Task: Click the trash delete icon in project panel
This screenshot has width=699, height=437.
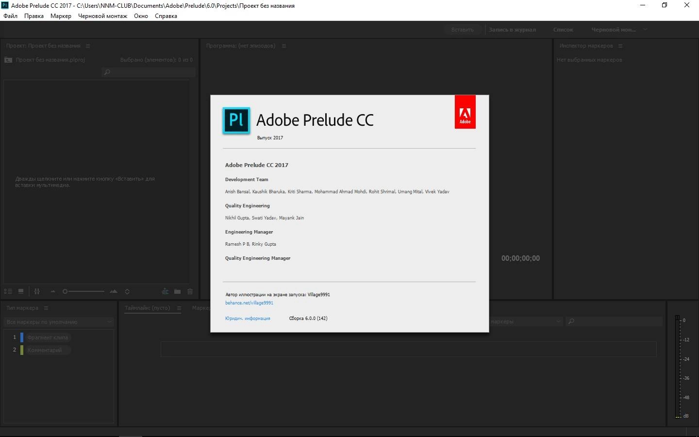Action: 190,291
